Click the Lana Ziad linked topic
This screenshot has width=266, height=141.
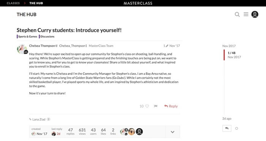coord(39,119)
